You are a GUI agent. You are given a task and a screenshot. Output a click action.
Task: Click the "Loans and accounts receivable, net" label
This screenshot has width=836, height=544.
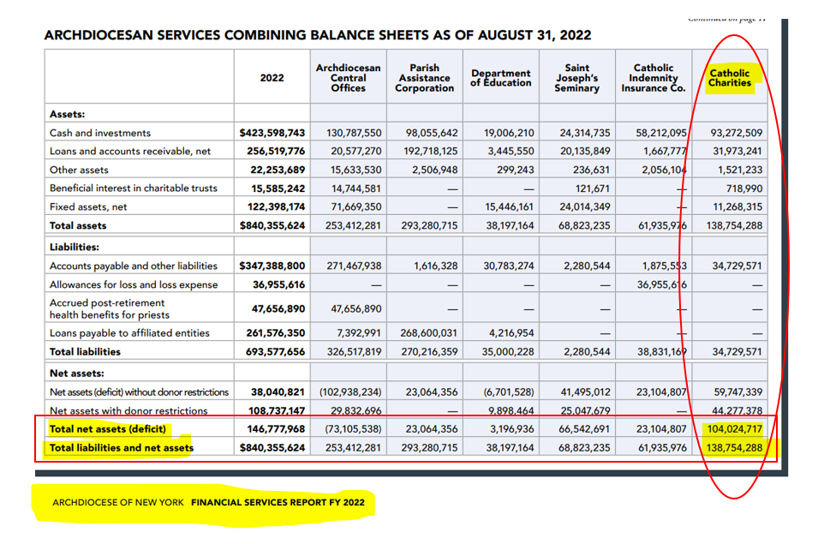(130, 151)
